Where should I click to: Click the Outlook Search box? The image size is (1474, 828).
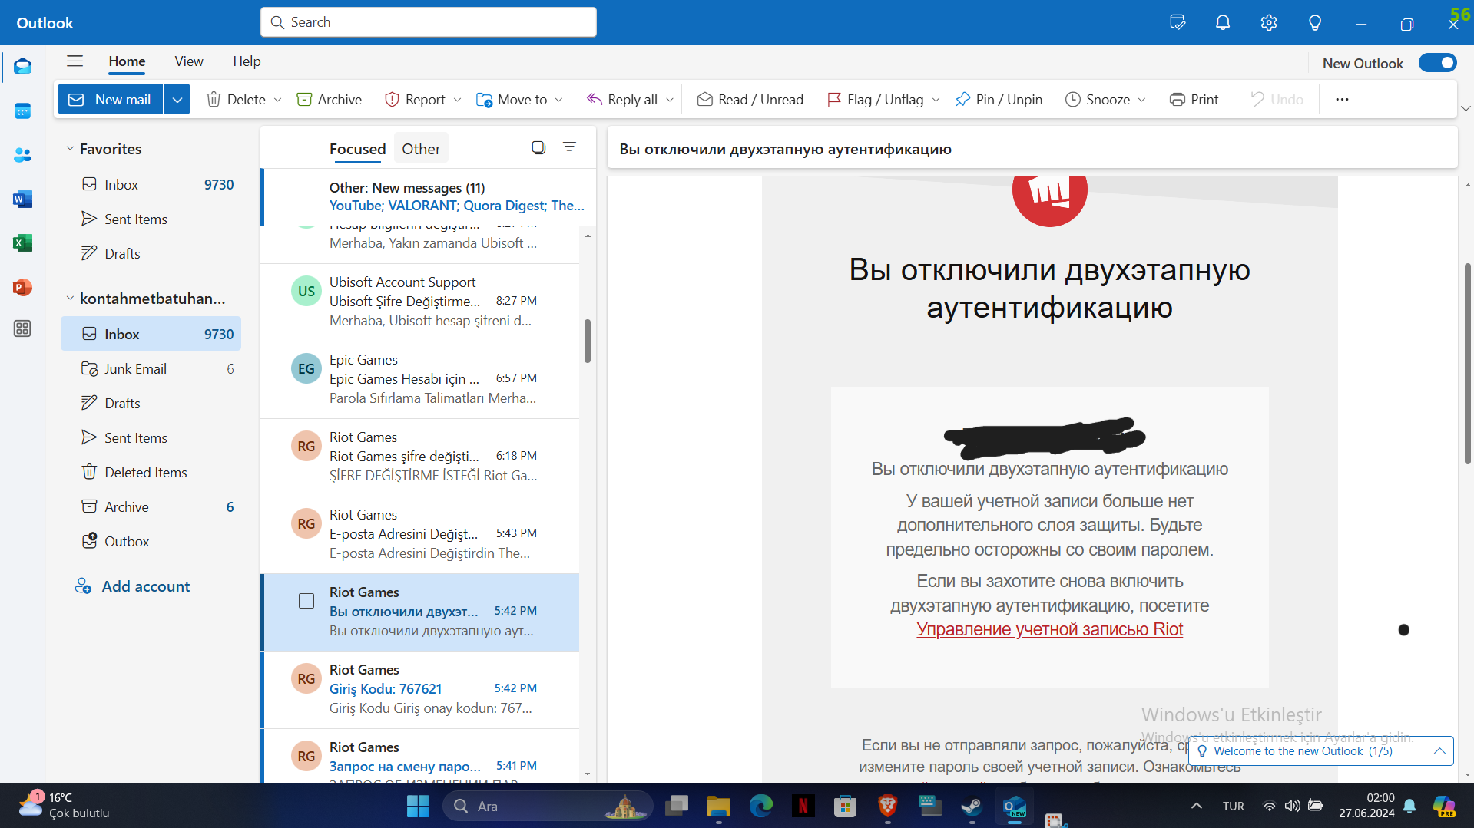(429, 22)
